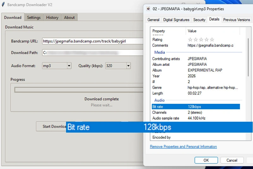The image size is (253, 169).
Task: Click the Album value EXPERIMENTAL RAP
Action: (x=205, y=70)
